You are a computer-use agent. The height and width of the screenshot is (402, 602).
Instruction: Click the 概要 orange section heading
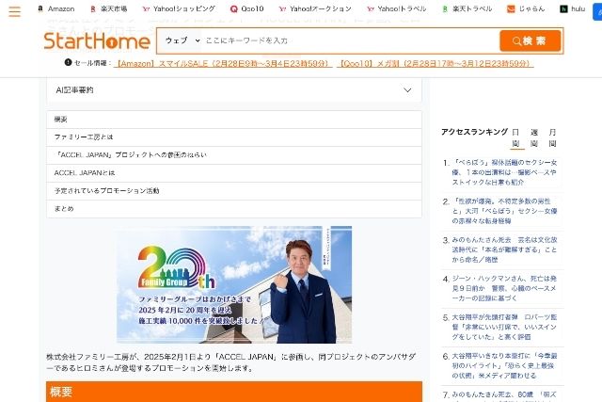click(234, 392)
